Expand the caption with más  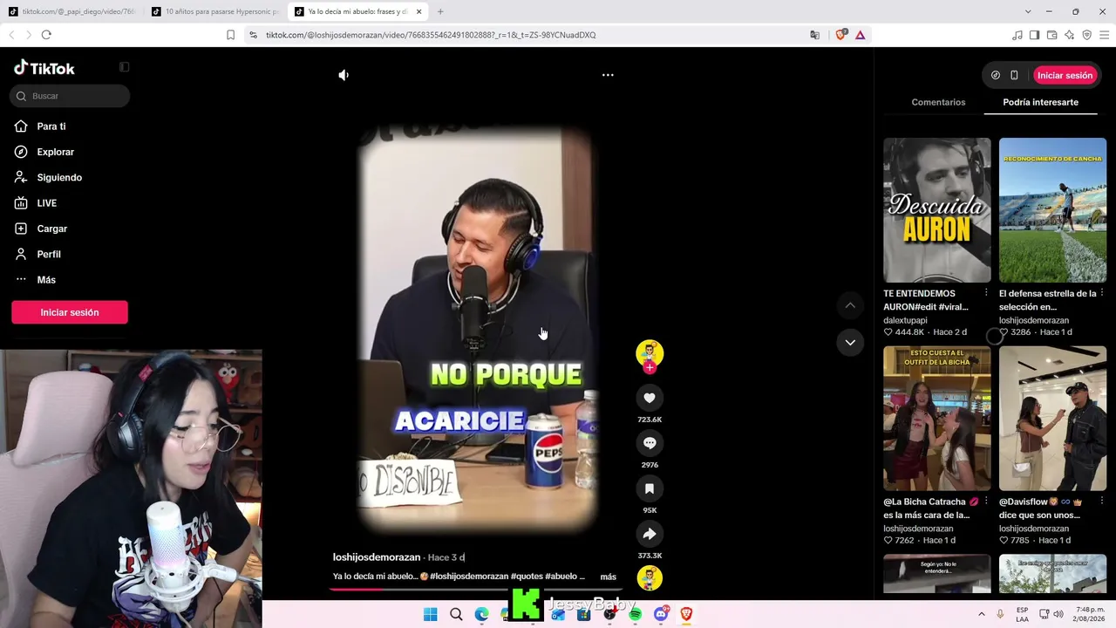[x=609, y=577]
